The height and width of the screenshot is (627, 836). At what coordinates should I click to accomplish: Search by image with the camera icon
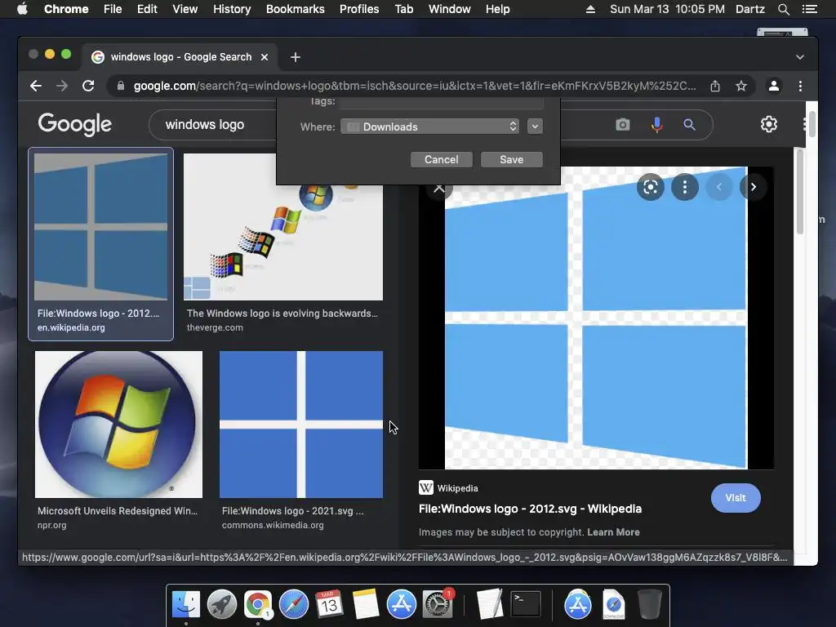pyautogui.click(x=623, y=125)
